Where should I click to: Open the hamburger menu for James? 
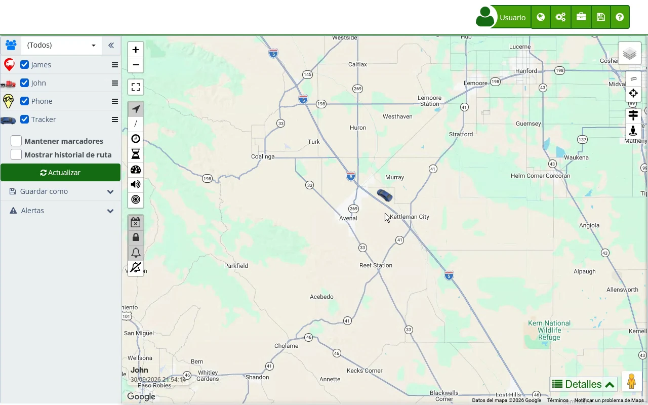pyautogui.click(x=115, y=65)
